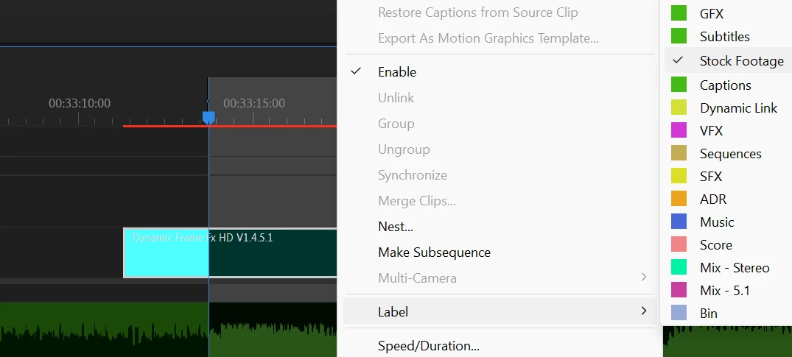Apply the Dynamic Link label
Image resolution: width=792 pixels, height=357 pixels.
point(679,107)
